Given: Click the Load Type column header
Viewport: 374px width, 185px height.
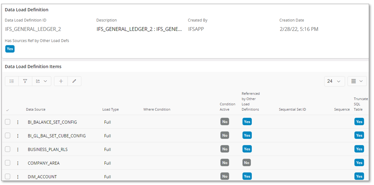Looking at the screenshot, I should pos(110,109).
